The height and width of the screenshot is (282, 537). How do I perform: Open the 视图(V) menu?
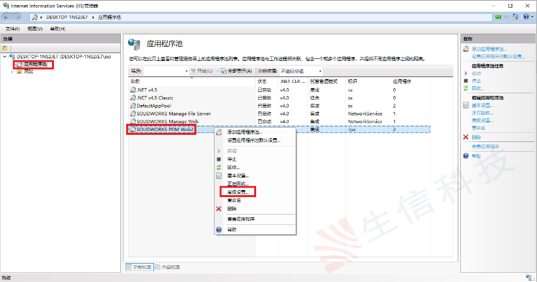pos(34,29)
